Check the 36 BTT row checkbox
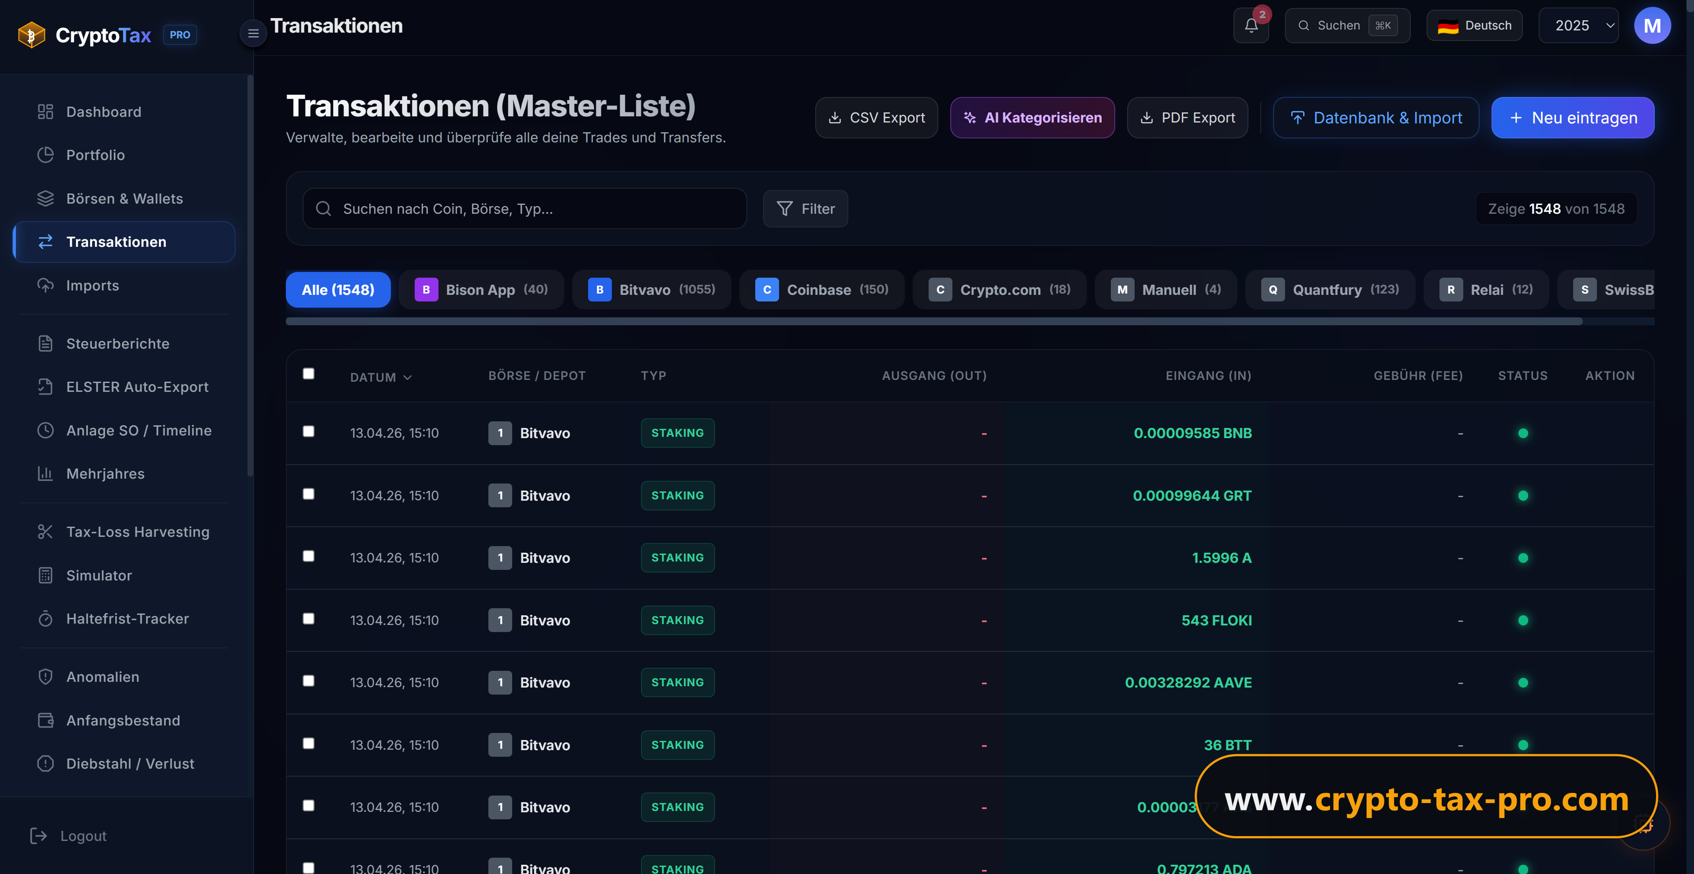 [x=308, y=743]
